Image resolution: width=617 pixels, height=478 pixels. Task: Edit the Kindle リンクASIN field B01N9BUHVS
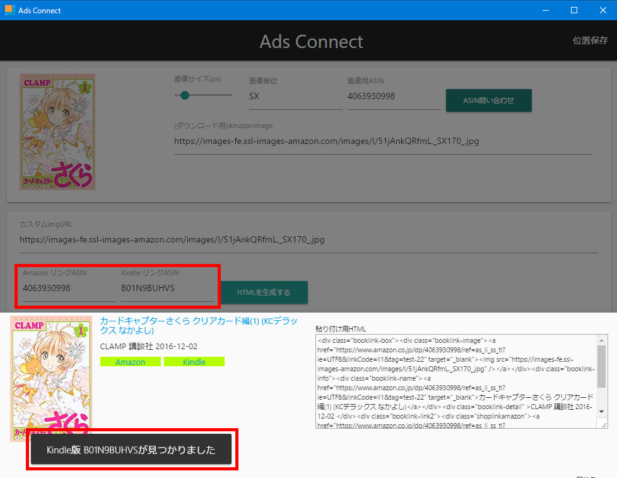168,288
